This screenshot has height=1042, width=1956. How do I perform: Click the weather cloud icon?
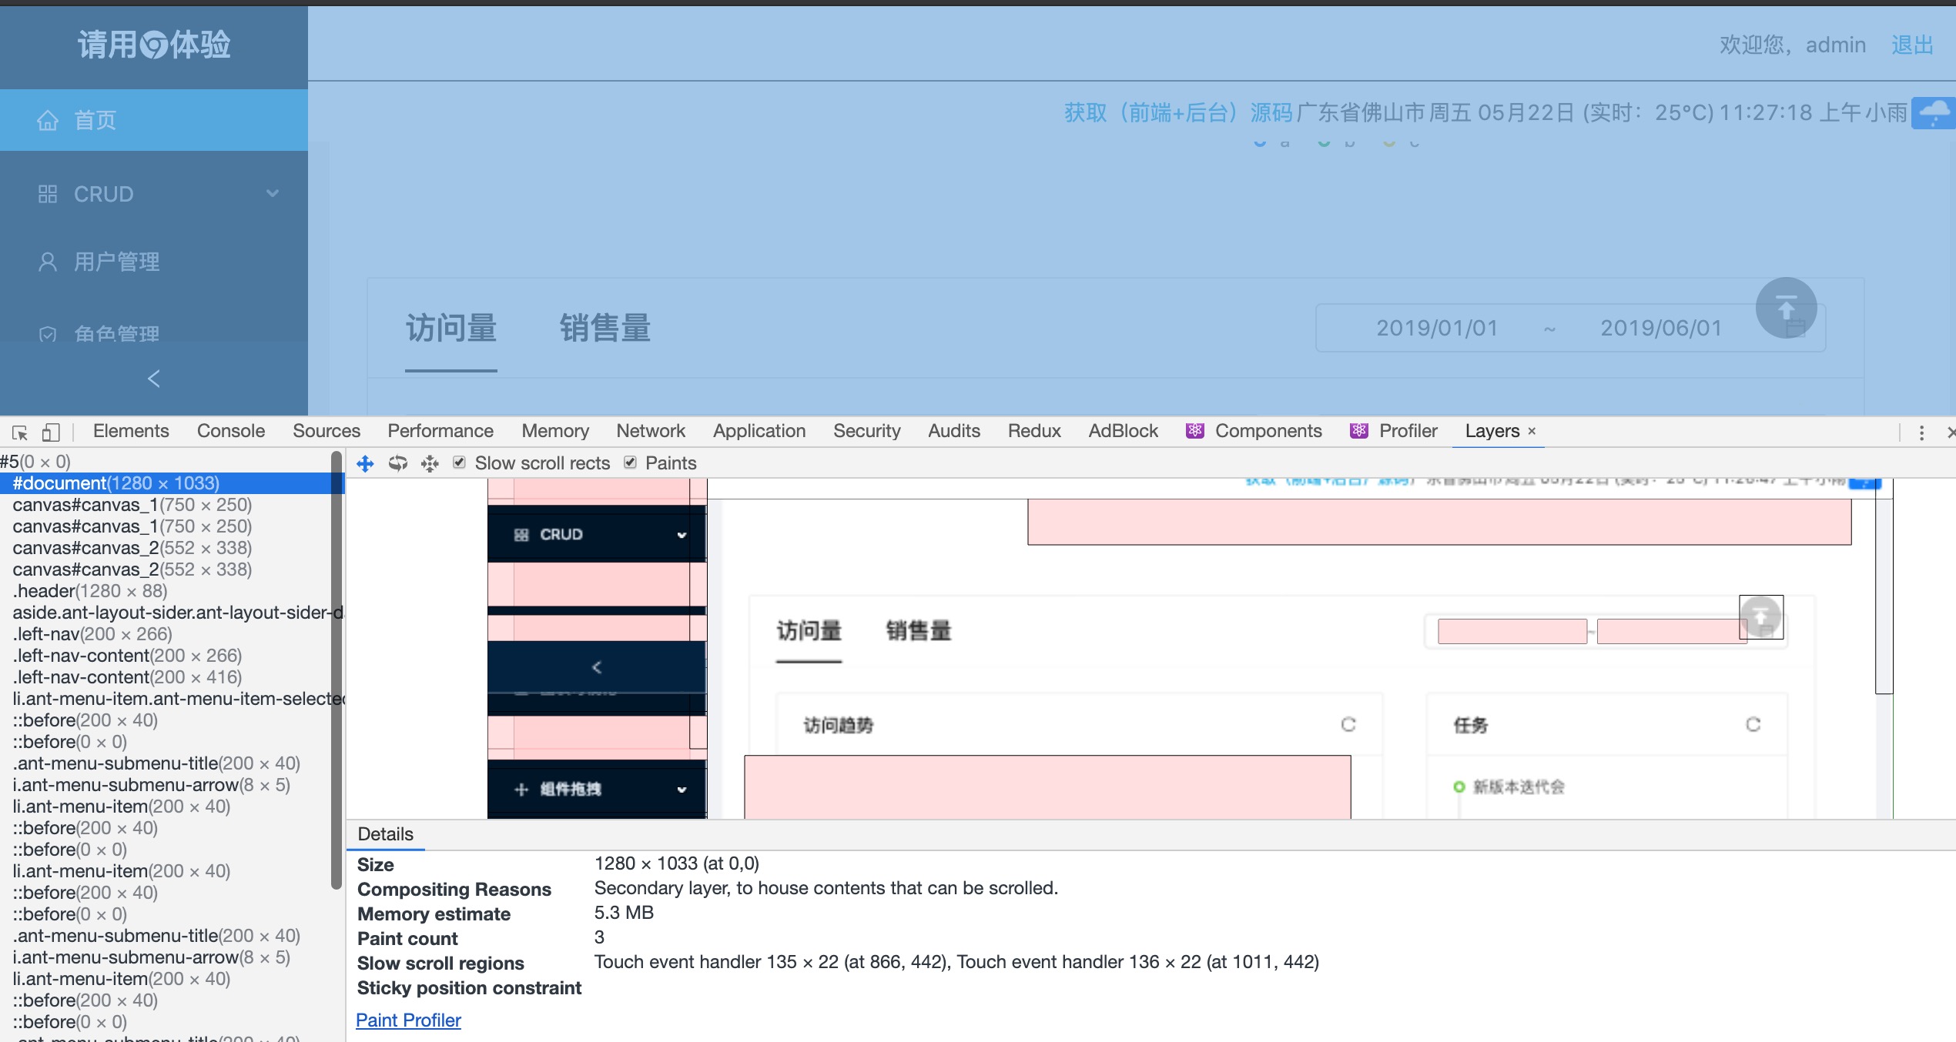[x=1934, y=113]
